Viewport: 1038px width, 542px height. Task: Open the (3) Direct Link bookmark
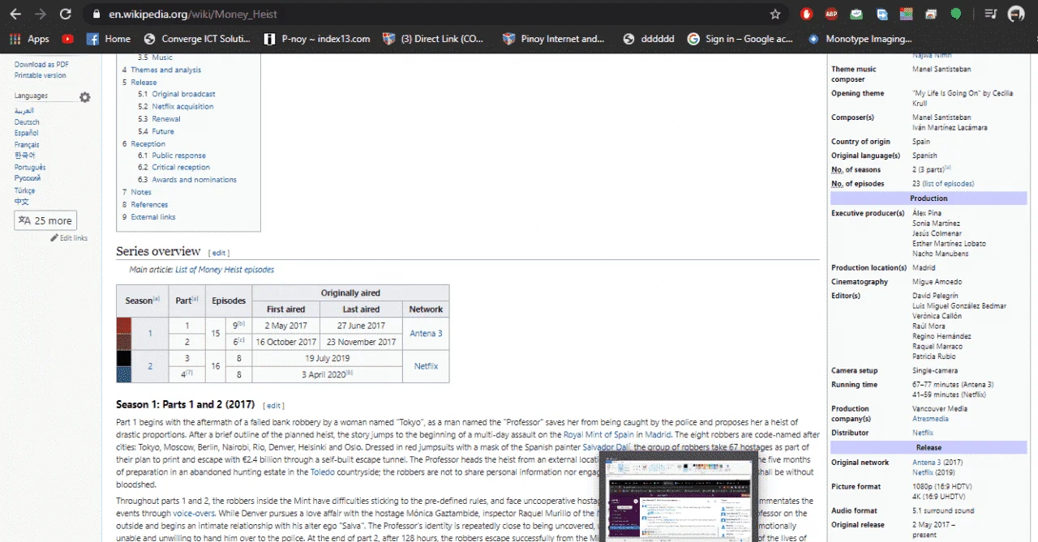pos(433,38)
